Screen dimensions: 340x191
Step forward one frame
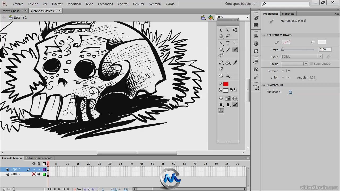[64, 189]
